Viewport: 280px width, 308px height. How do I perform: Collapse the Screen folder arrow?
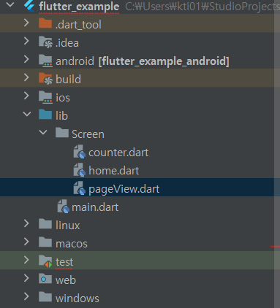(x=43, y=132)
